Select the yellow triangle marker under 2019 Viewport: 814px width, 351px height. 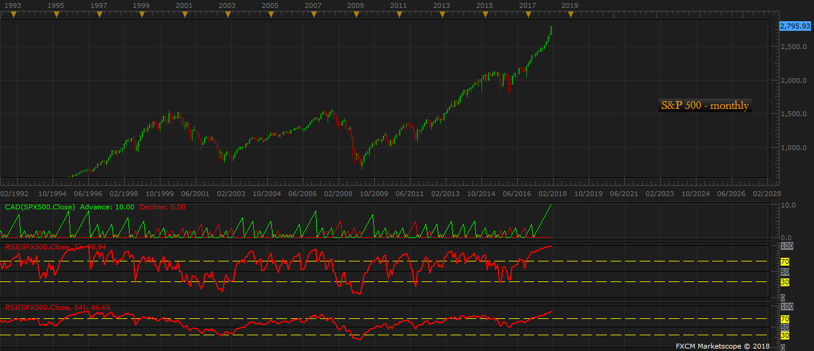(x=571, y=15)
